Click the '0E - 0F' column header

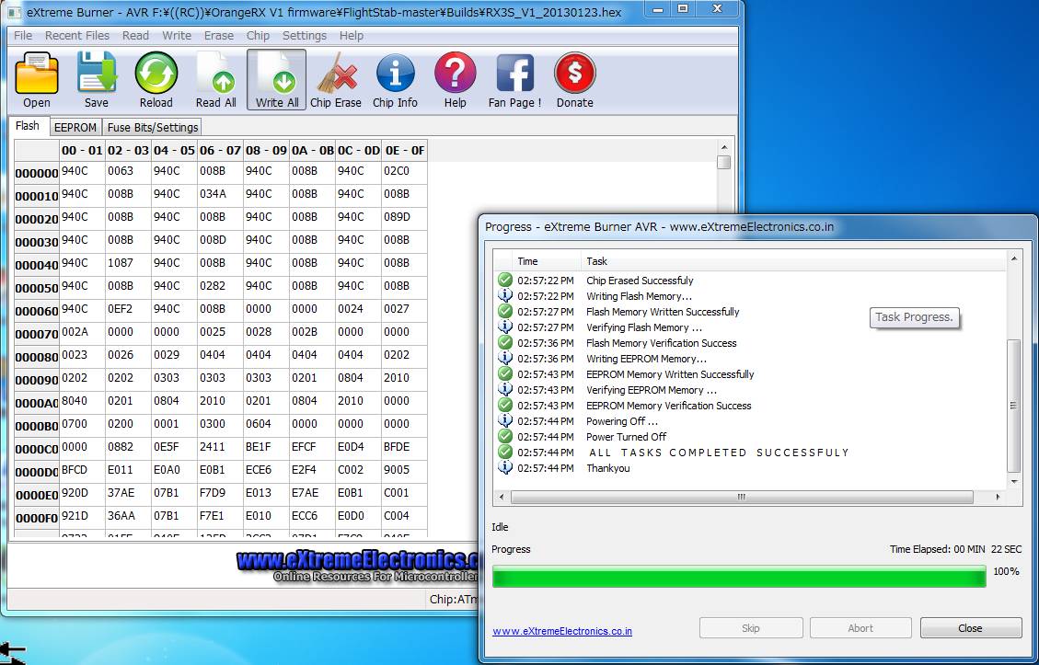(x=404, y=151)
